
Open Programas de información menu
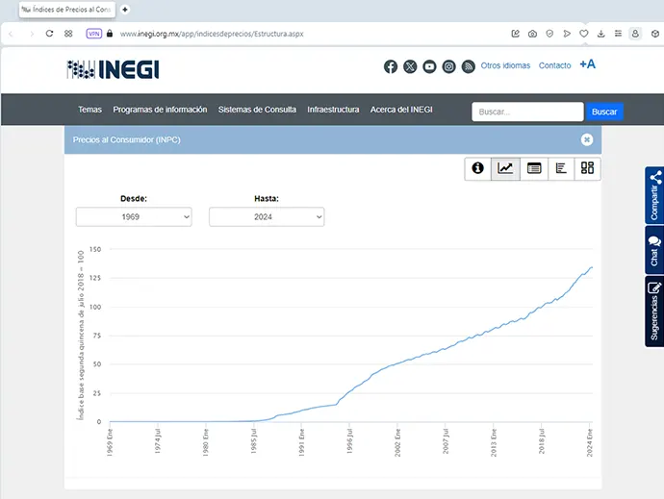pyautogui.click(x=160, y=110)
